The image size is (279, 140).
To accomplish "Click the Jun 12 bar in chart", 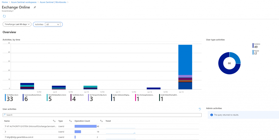I will tap(154, 88).
